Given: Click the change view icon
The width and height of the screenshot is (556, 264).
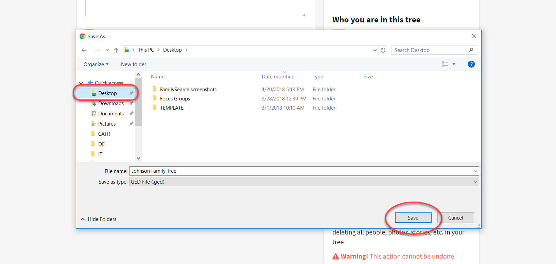Looking at the screenshot, I should point(445,64).
